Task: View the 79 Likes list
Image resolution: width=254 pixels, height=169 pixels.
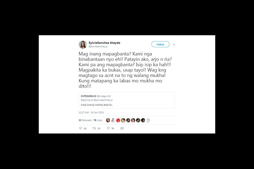Action: point(98,120)
